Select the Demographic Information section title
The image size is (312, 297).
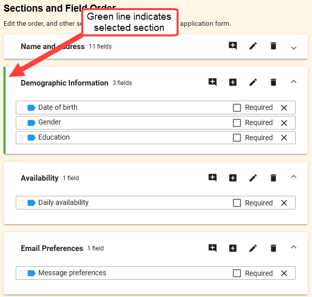[x=64, y=83]
